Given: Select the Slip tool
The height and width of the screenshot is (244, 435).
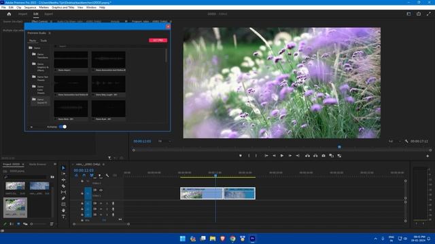Looking at the screenshot, I should pyautogui.click(x=63, y=192).
